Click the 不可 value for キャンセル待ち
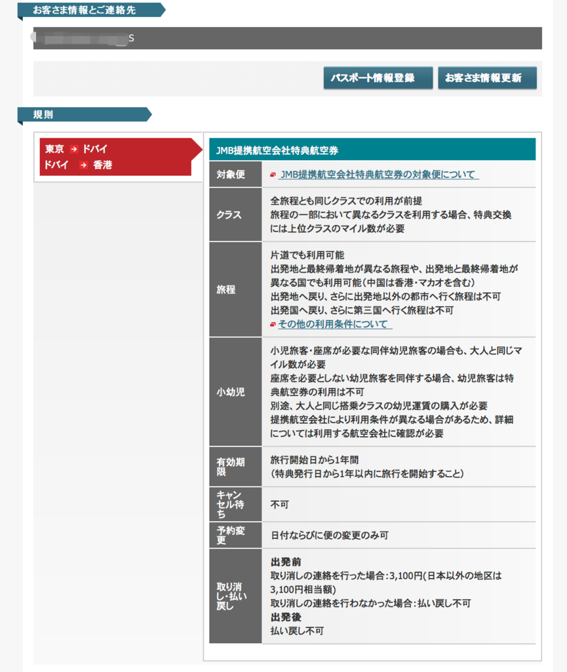Viewport: 567px width, 672px height. click(280, 505)
